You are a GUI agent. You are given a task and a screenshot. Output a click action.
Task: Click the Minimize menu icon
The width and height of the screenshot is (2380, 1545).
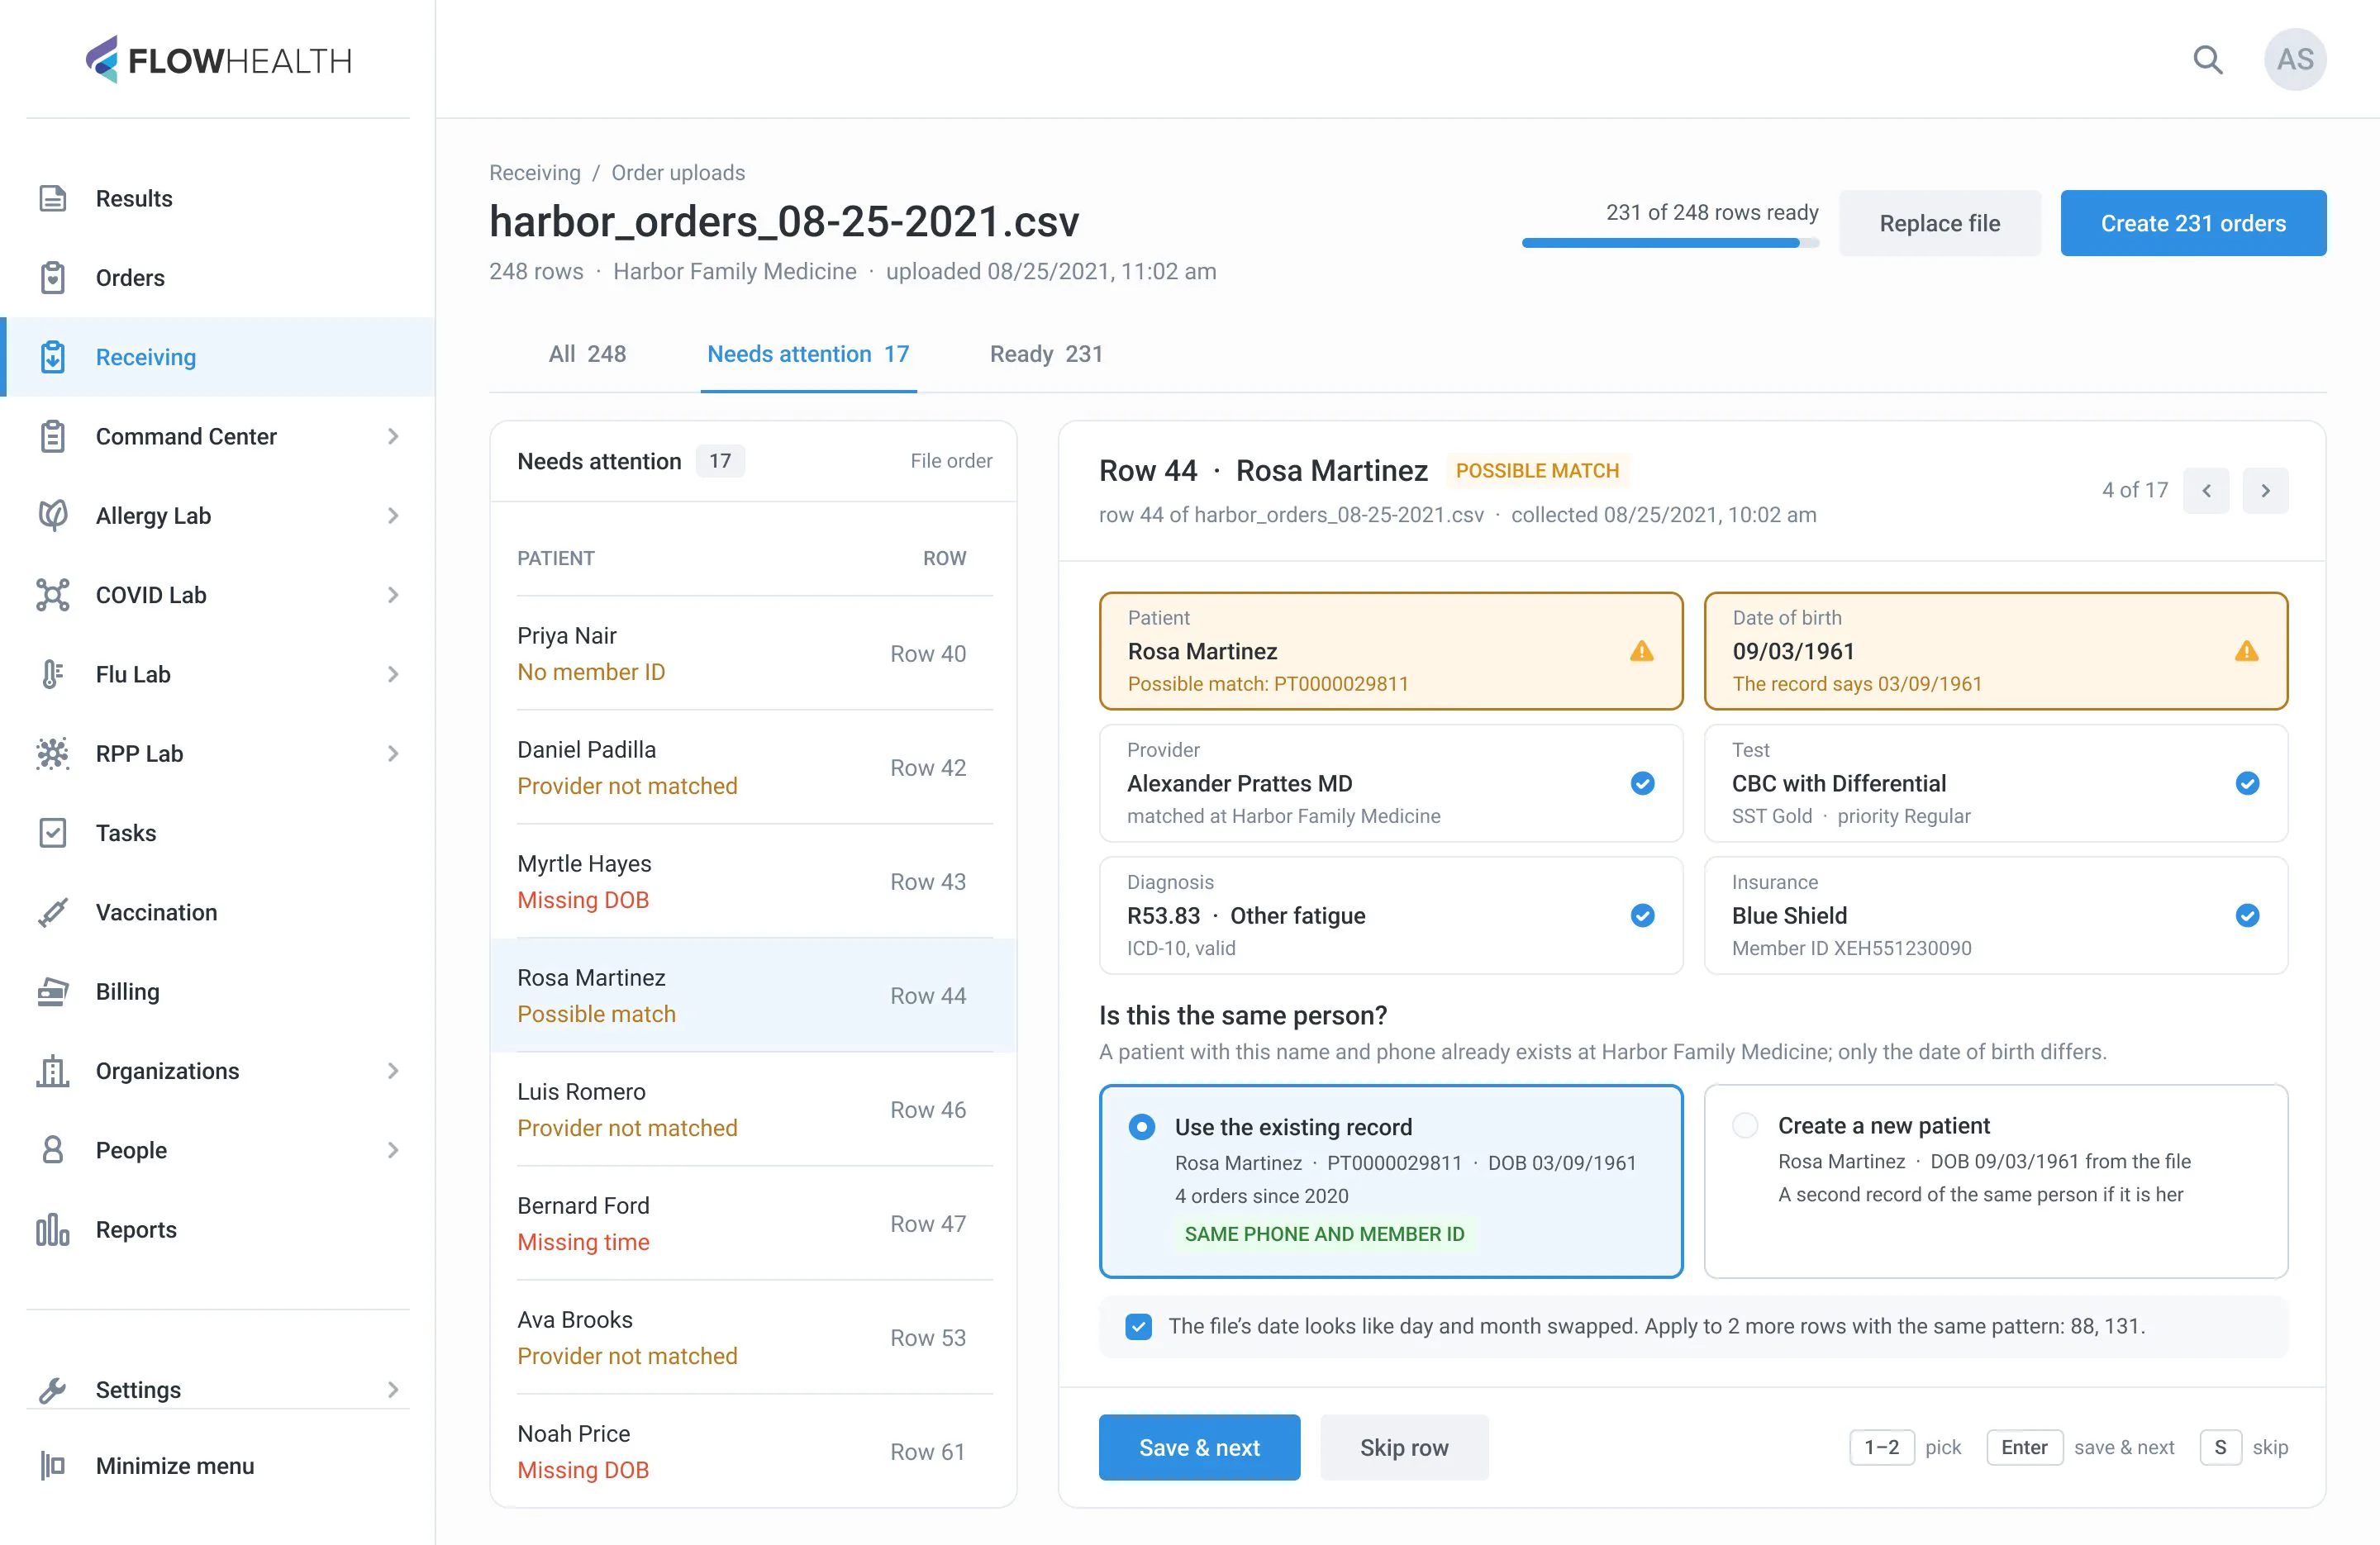click(x=53, y=1465)
